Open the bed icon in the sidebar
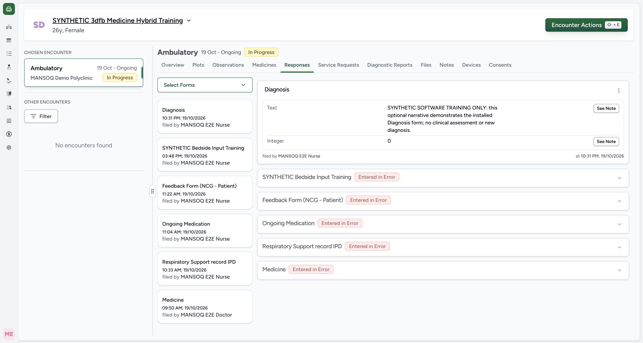643x343 pixels. pos(9,121)
